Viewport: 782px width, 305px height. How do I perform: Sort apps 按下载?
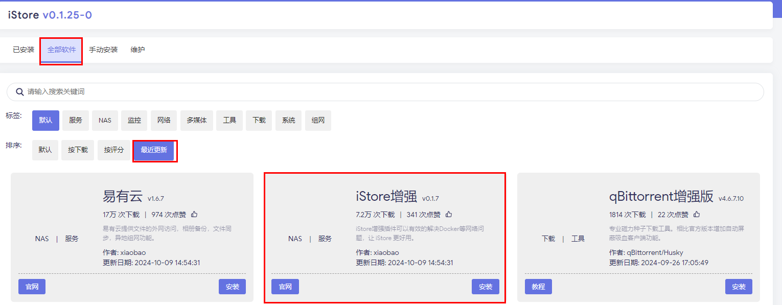[78, 150]
